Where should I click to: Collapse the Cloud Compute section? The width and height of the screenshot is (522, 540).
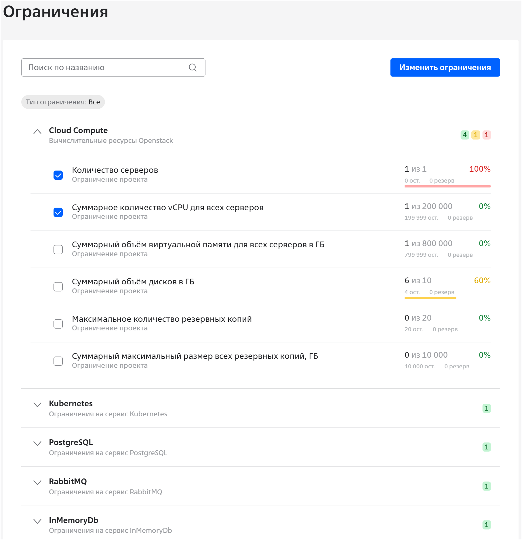[x=37, y=132]
